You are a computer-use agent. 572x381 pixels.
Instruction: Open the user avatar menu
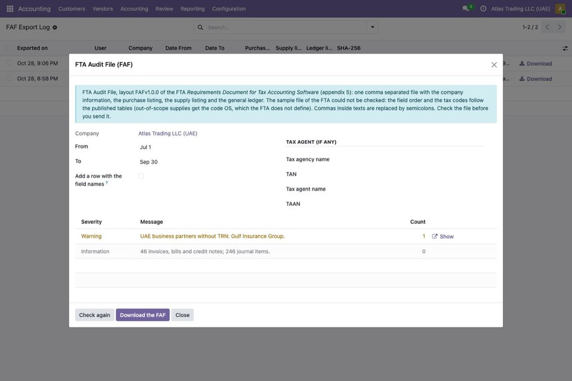click(x=560, y=8)
